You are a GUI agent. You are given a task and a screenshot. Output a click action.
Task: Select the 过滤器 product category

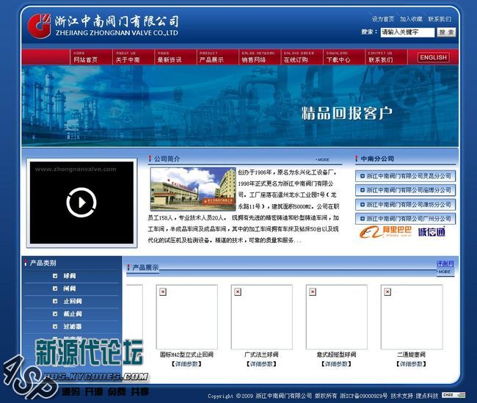click(x=73, y=327)
